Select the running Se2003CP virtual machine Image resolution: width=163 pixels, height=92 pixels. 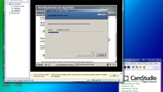pyautogui.click(x=17, y=11)
